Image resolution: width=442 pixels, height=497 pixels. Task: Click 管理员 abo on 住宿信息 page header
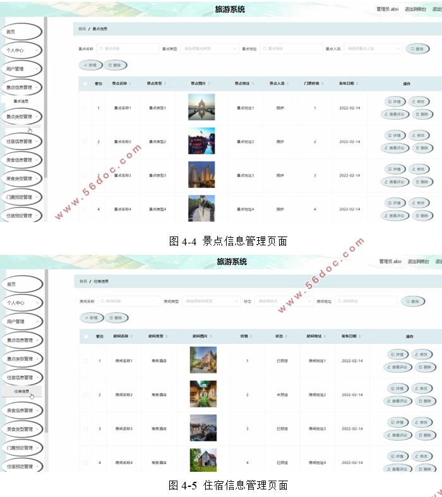(x=390, y=262)
